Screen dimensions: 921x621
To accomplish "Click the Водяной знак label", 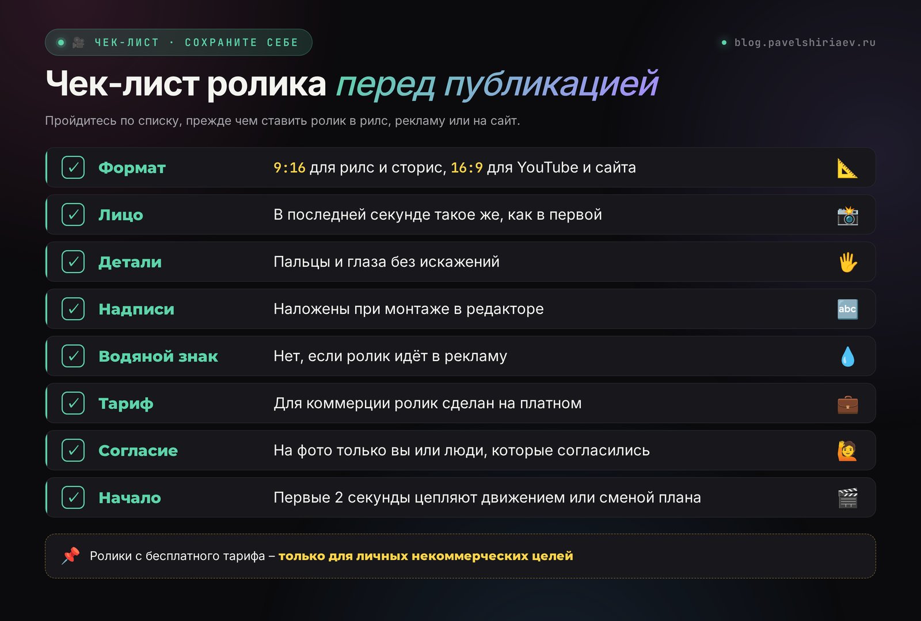I will [x=158, y=356].
